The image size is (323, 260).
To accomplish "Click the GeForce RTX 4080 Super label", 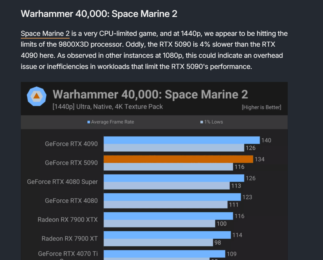I will [x=62, y=182].
